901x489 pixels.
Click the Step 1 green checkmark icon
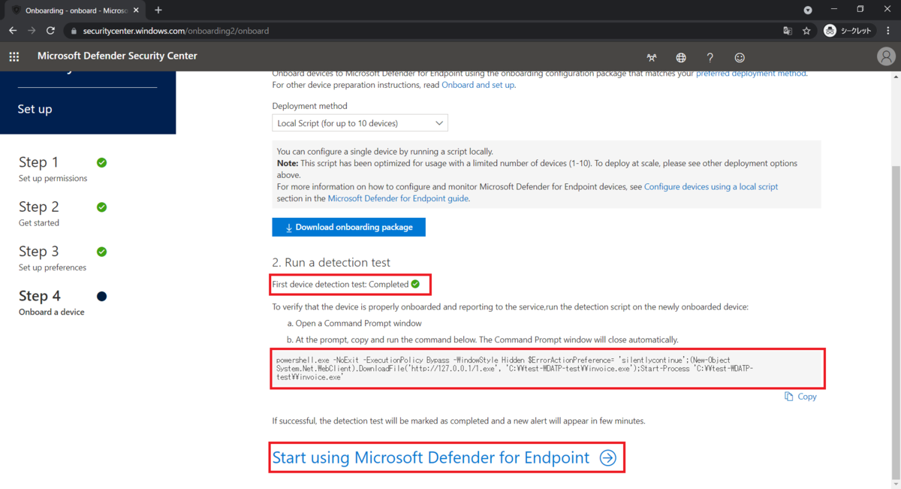coord(101,162)
